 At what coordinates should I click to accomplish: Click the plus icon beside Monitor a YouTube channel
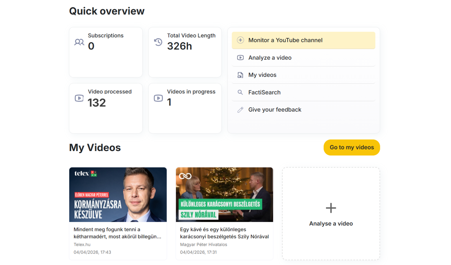[241, 40]
